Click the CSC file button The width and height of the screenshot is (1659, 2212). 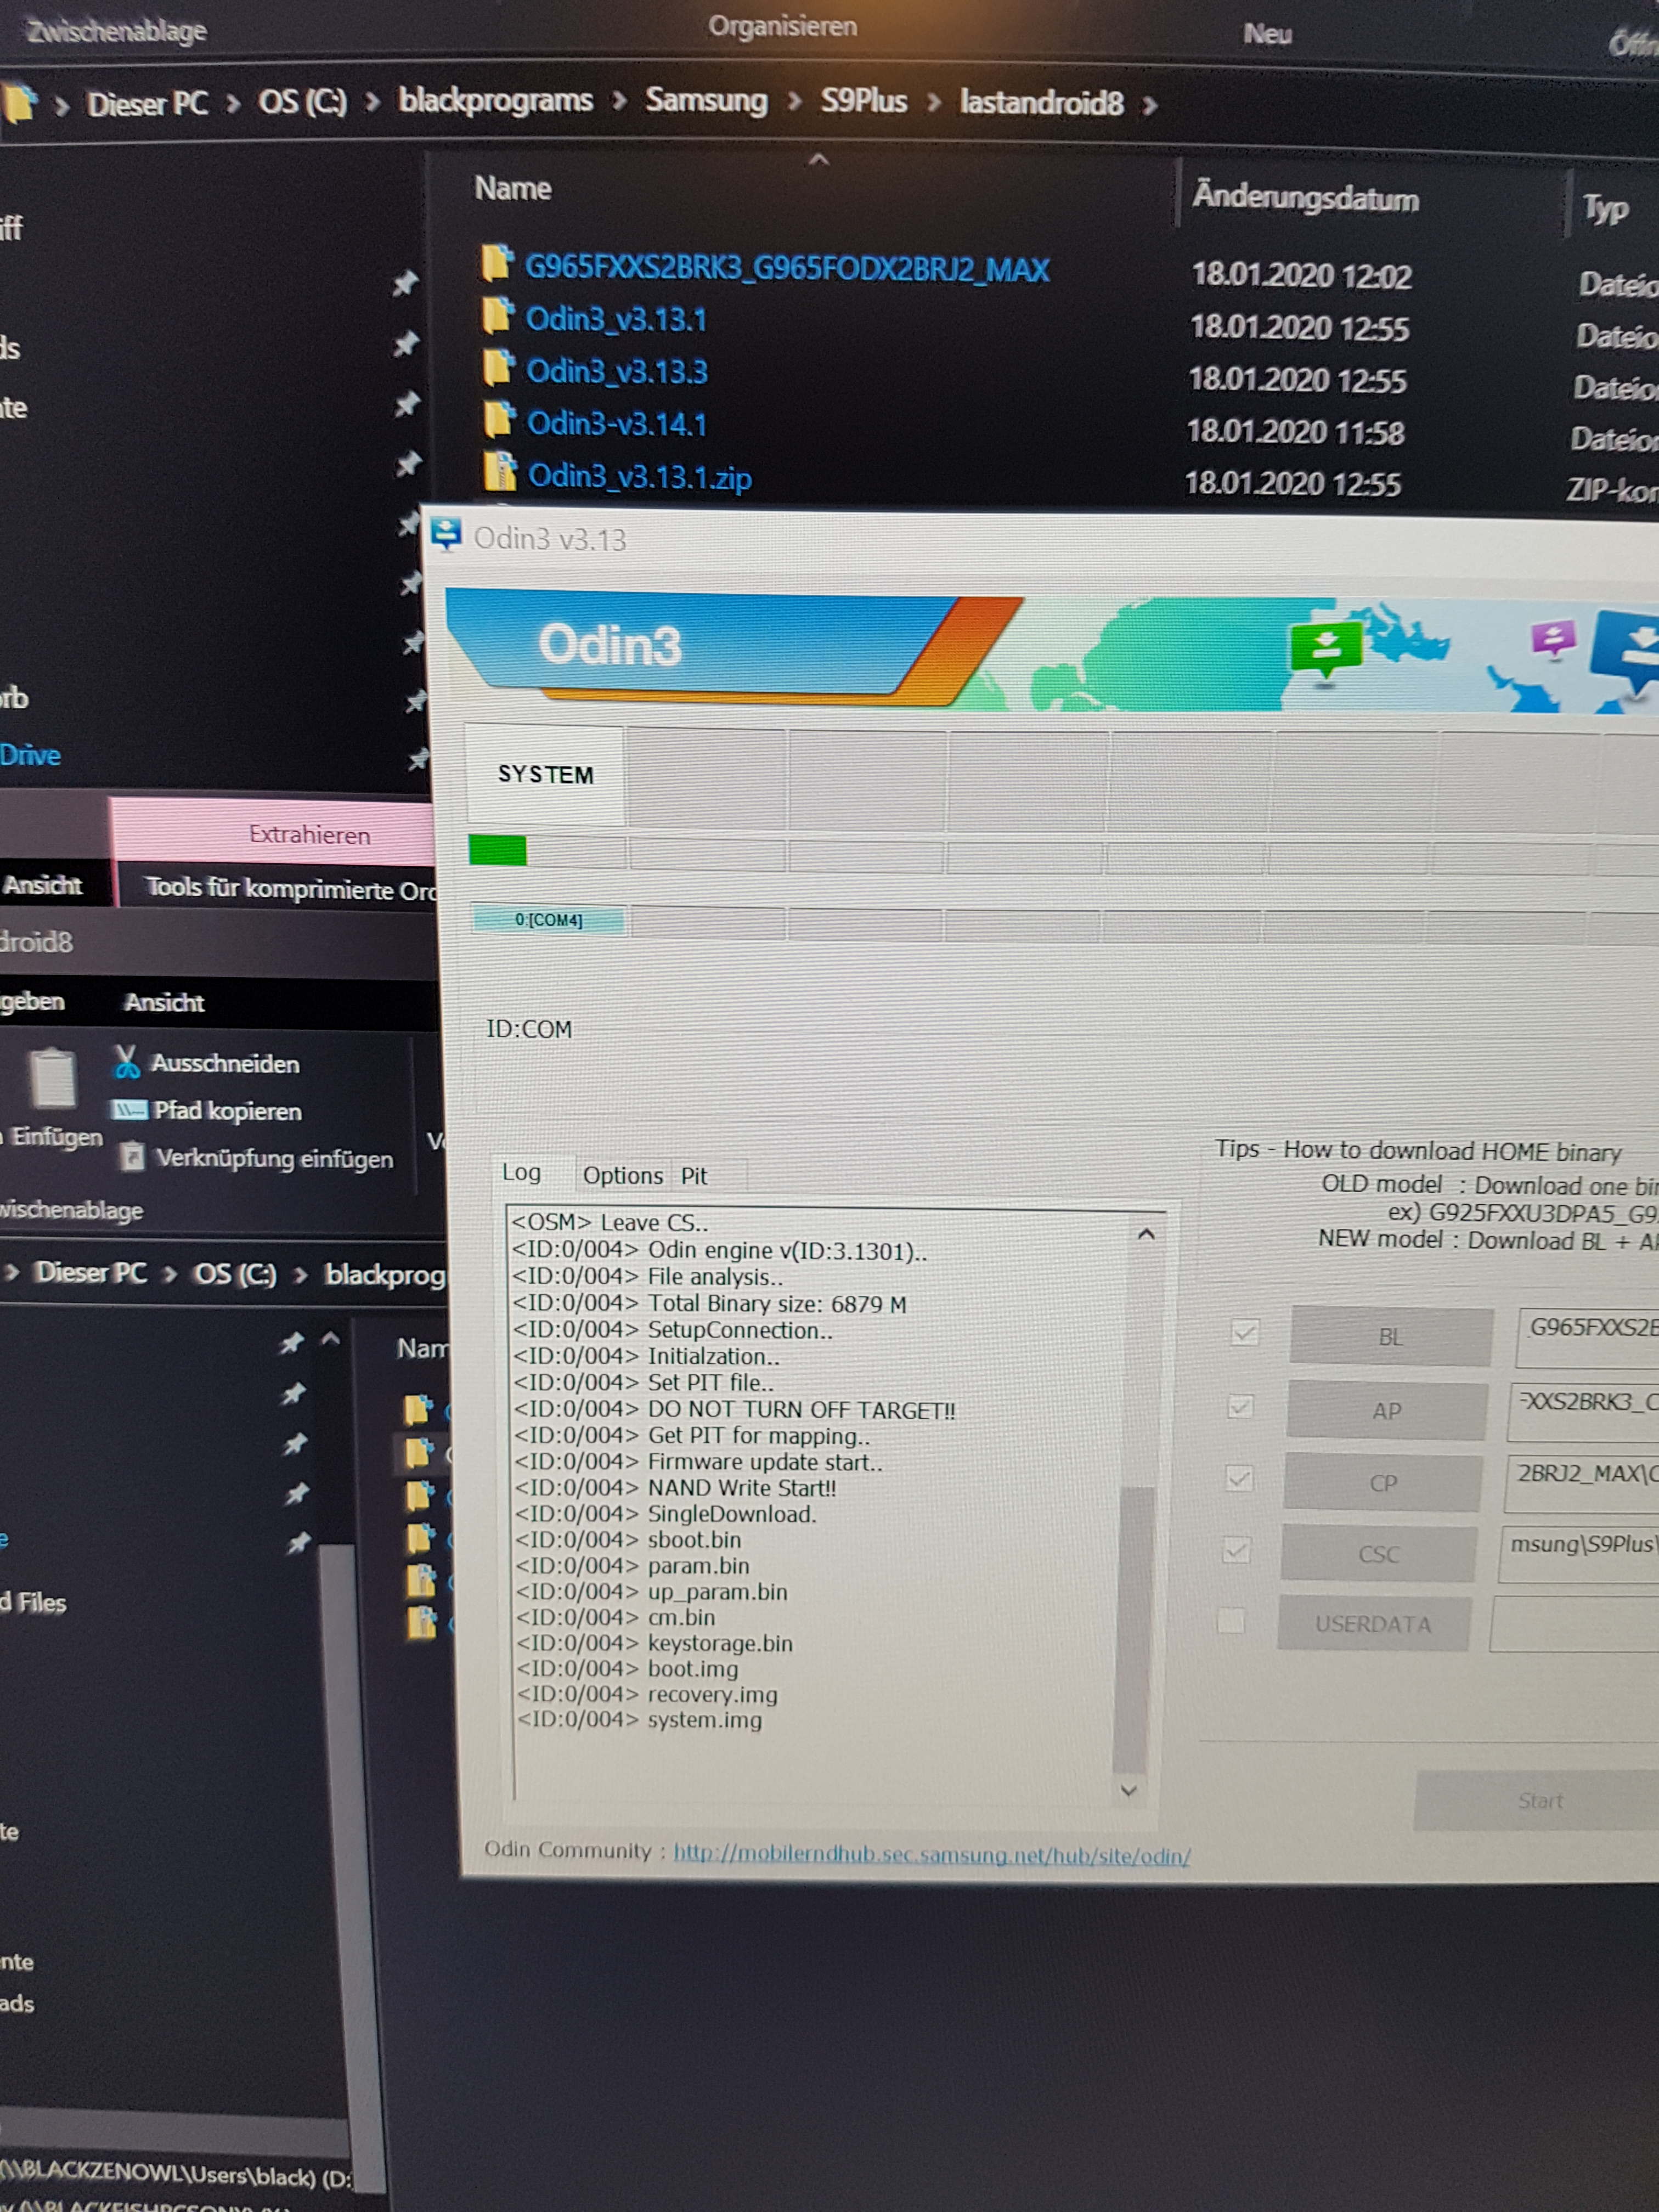(x=1378, y=1553)
